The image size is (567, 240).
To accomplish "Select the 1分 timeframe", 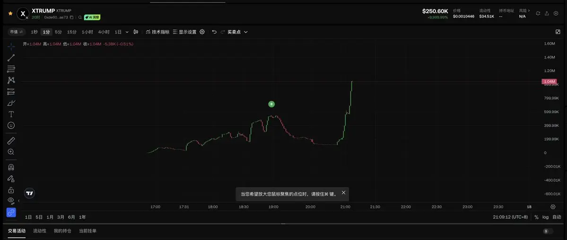I will pos(46,32).
